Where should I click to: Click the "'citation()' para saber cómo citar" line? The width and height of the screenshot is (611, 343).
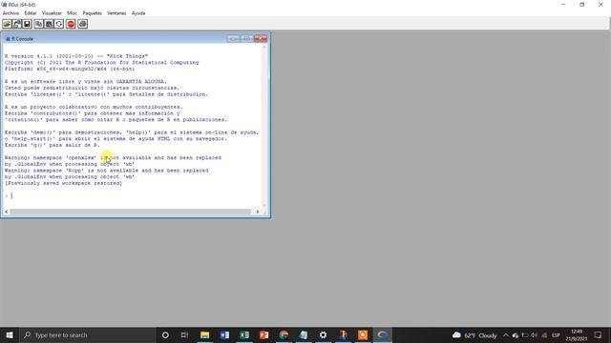pos(116,119)
